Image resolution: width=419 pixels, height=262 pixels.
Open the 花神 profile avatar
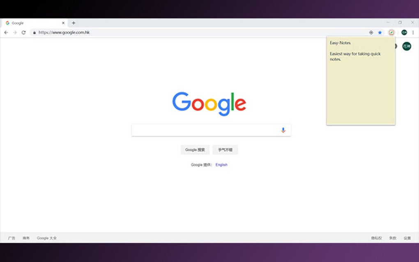(406, 46)
